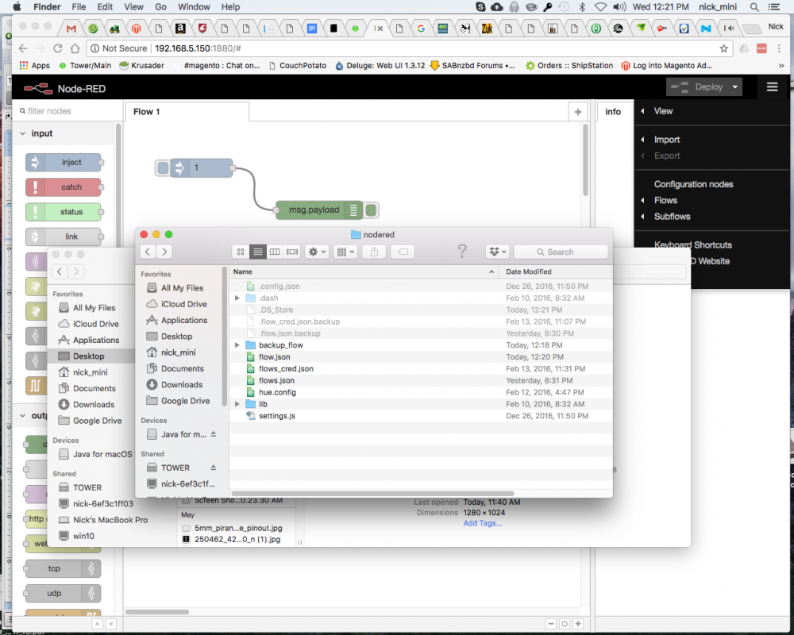This screenshot has height=635, width=794.
Task: Zoom out canvas with minus button
Action: click(551, 624)
